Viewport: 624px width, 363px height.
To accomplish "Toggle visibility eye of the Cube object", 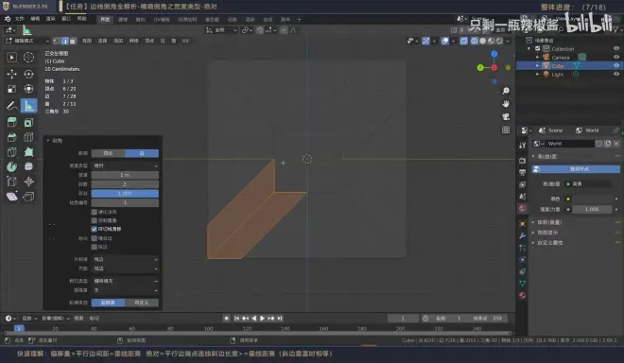I will (x=616, y=65).
